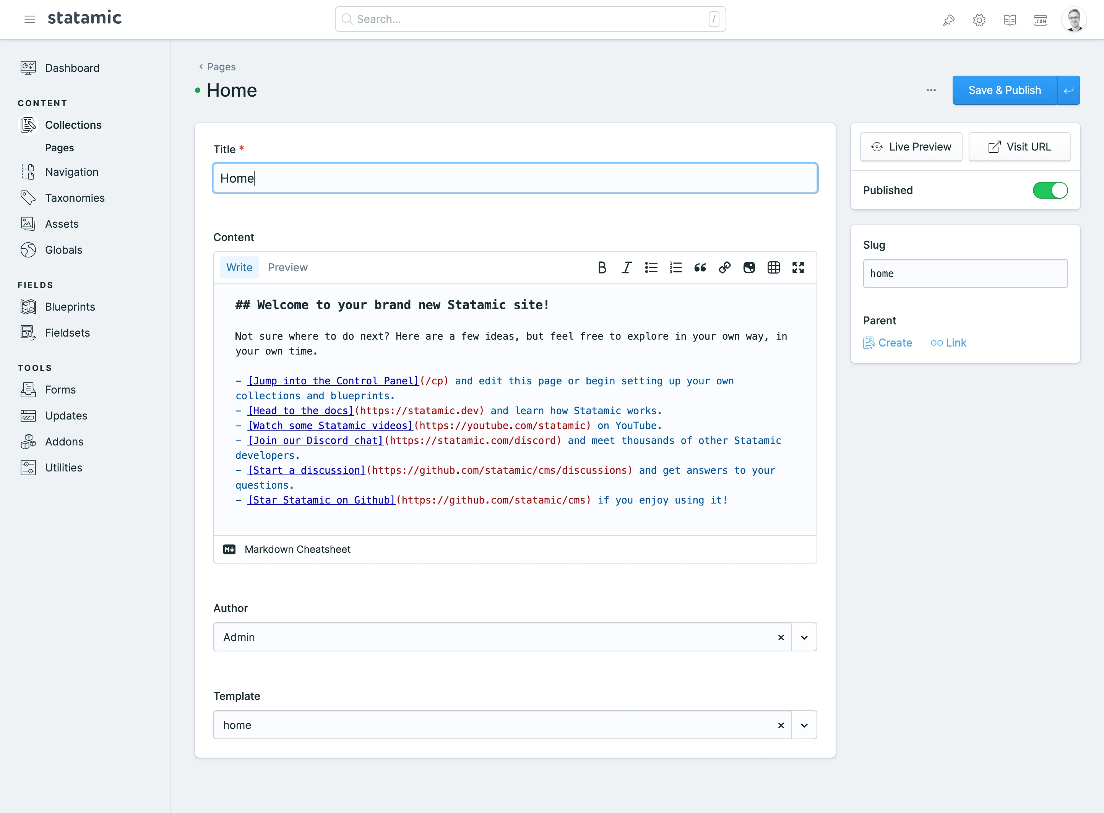Insert a blockquote with quote icon
The width and height of the screenshot is (1104, 813).
point(700,267)
